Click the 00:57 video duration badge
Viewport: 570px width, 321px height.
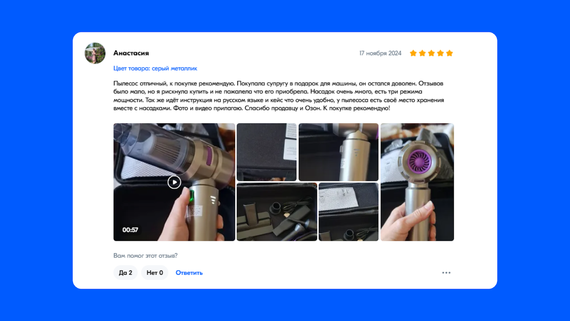coord(130,230)
